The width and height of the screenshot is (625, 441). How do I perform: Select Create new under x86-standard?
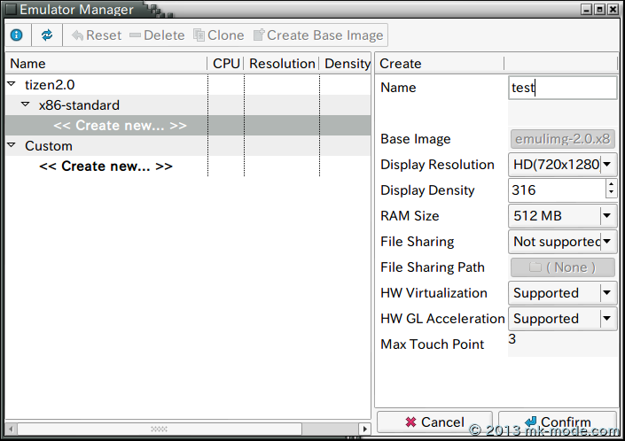pos(120,126)
